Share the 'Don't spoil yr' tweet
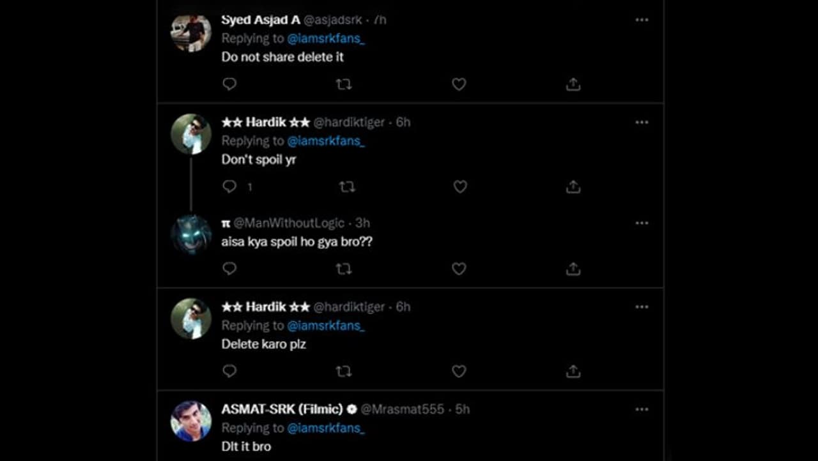Viewport: 818px width, 461px height. point(573,186)
